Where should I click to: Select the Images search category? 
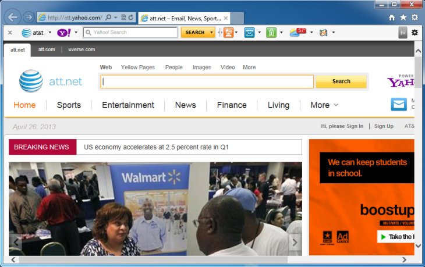tap(201, 67)
